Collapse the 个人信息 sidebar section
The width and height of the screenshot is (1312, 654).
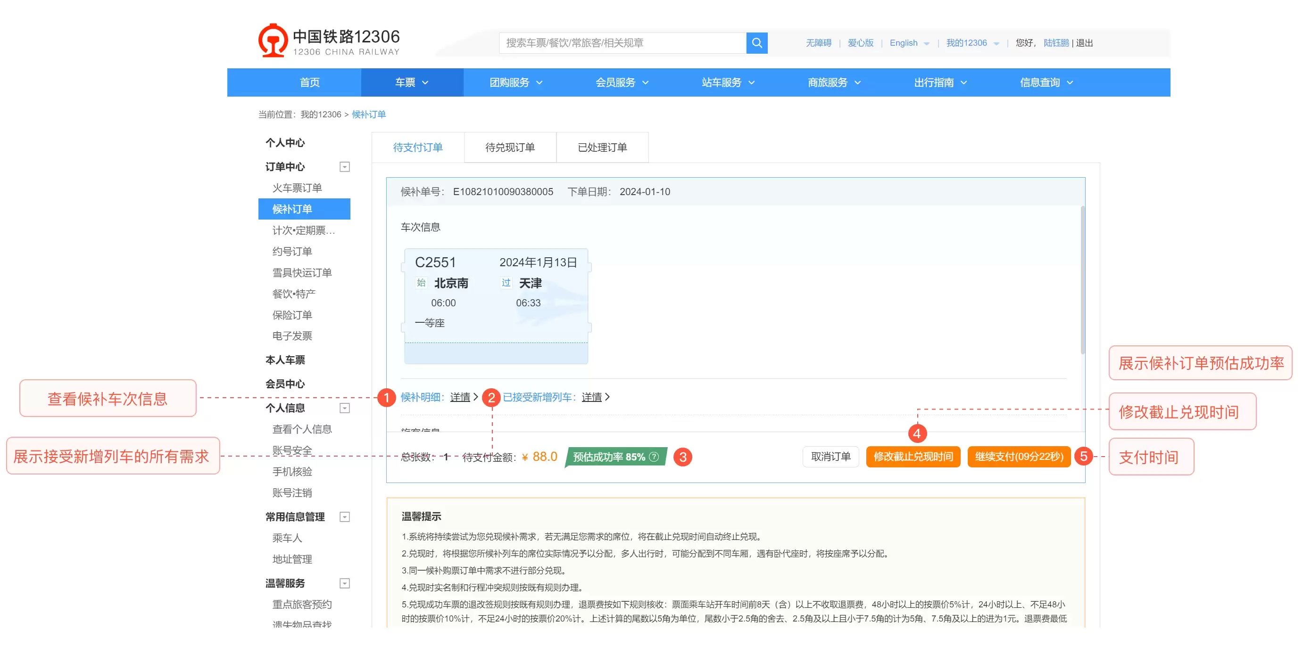coord(345,408)
